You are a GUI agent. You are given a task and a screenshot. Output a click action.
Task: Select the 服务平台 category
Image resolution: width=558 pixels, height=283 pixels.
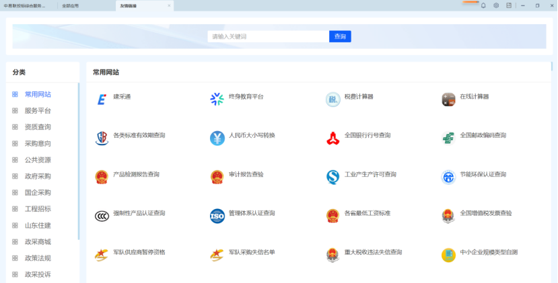[38, 111]
